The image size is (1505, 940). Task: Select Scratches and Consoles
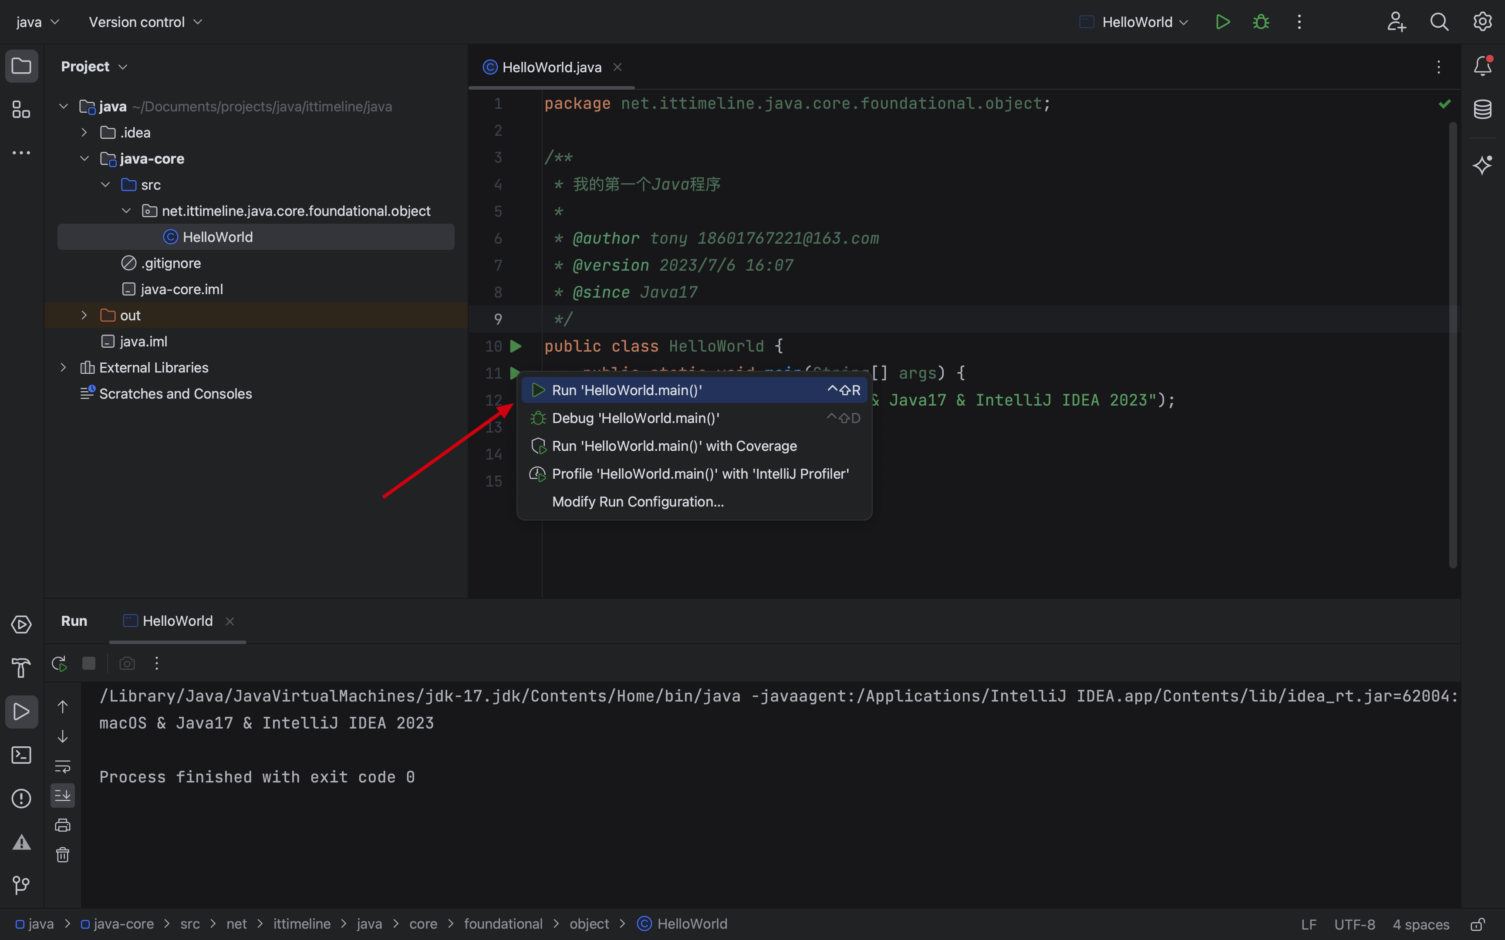(166, 393)
